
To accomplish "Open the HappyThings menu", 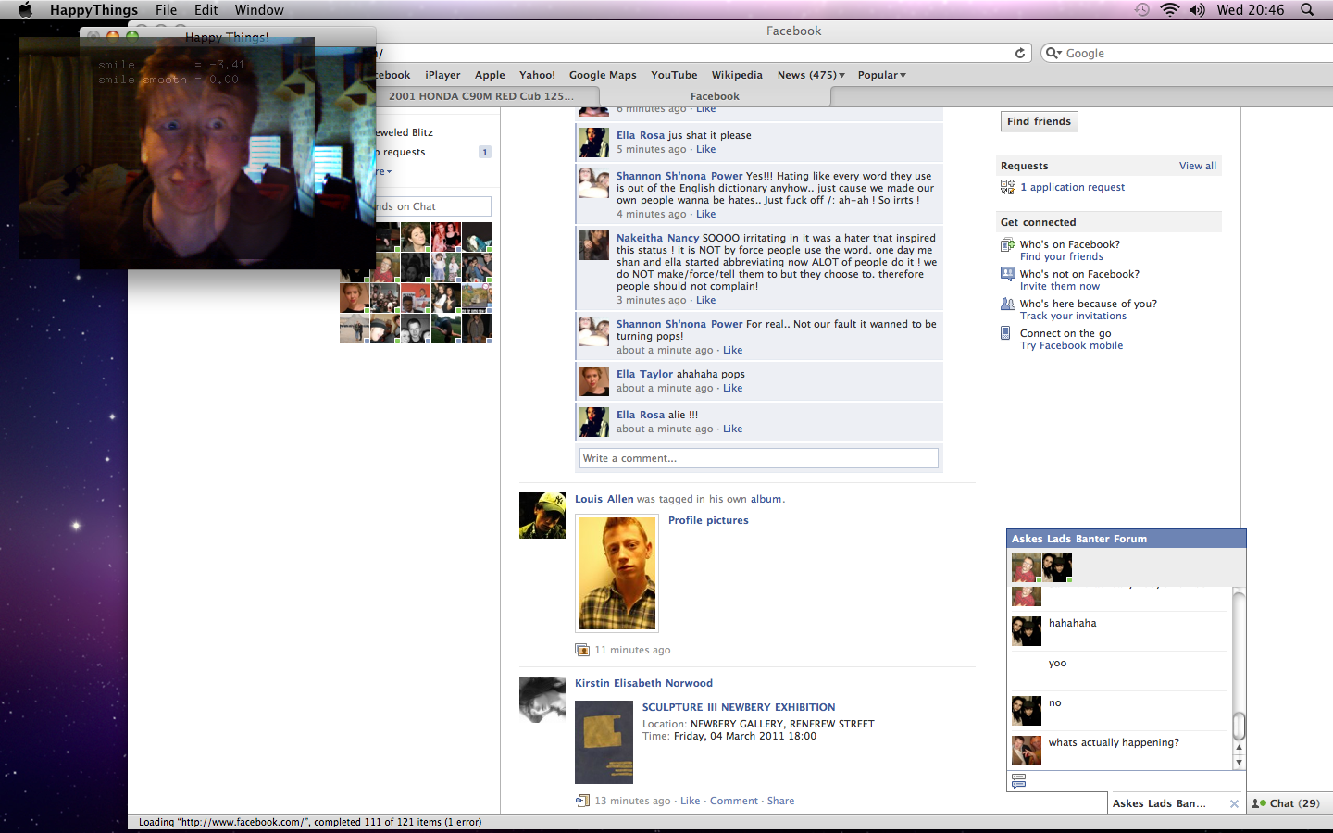I will coord(93,9).
